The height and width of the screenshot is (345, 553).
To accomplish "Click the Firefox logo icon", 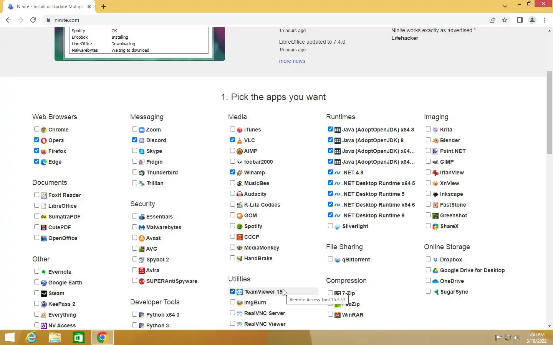I will [44, 151].
